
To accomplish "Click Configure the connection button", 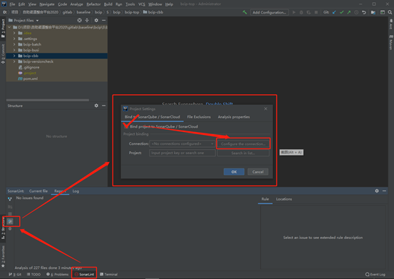I will point(243,144).
